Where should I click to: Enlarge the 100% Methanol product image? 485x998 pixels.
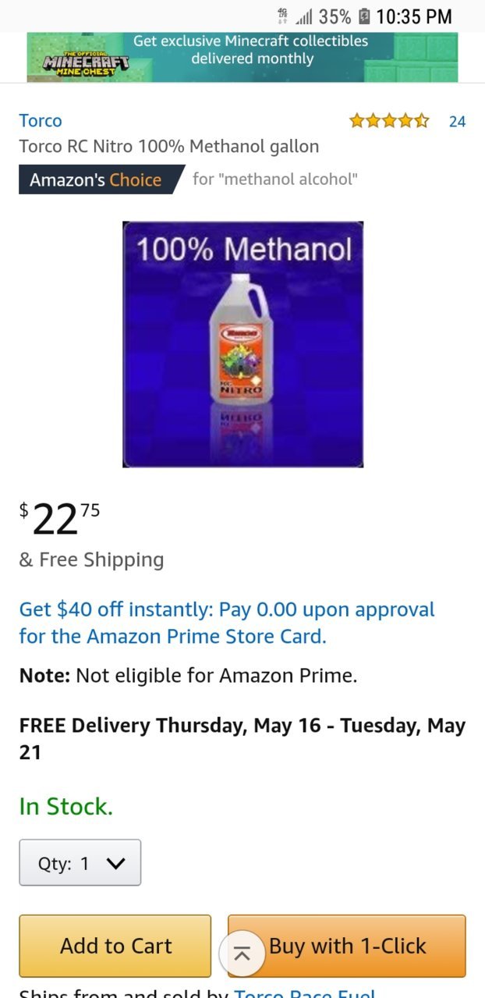[x=242, y=344]
